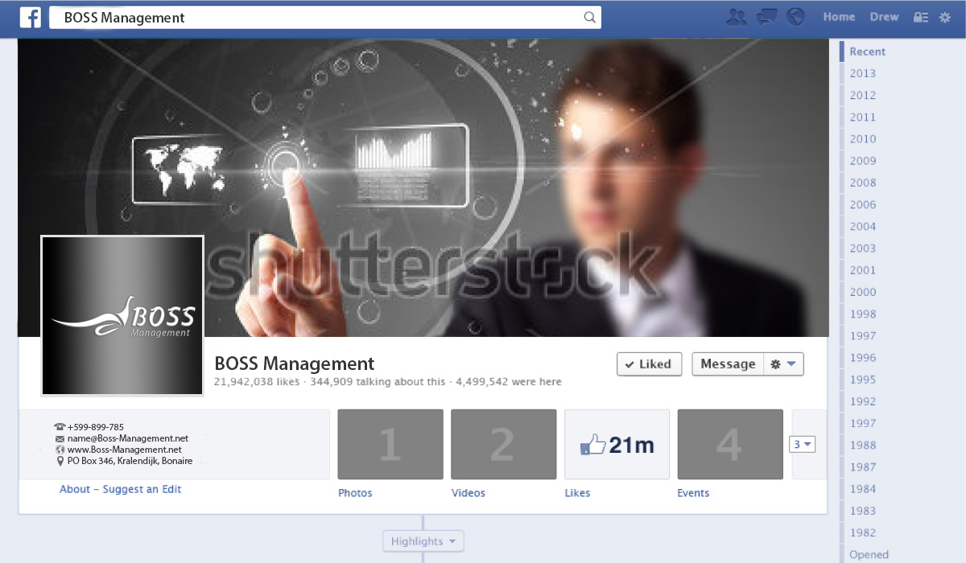Jump to 2011 in timeline
The image size is (966, 563).
pyautogui.click(x=862, y=117)
